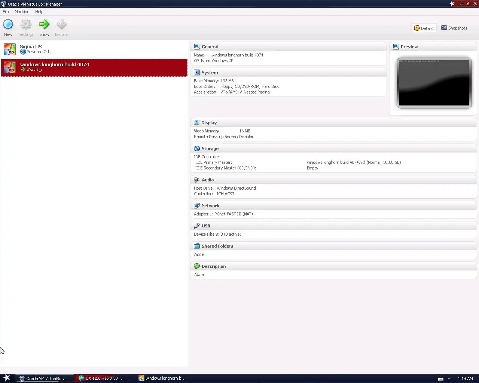
Task: Click 'Floppy, CD/DVD-ROM, Hard Disk' boot order
Action: tap(250, 86)
